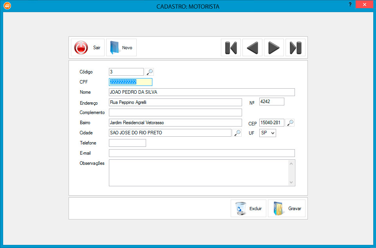Click the empty Telefone field
The width and height of the screenshot is (376, 248).
(x=127, y=143)
